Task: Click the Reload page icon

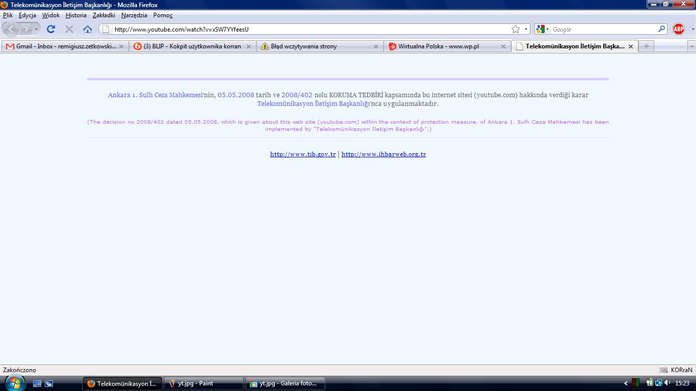Action: click(50, 29)
